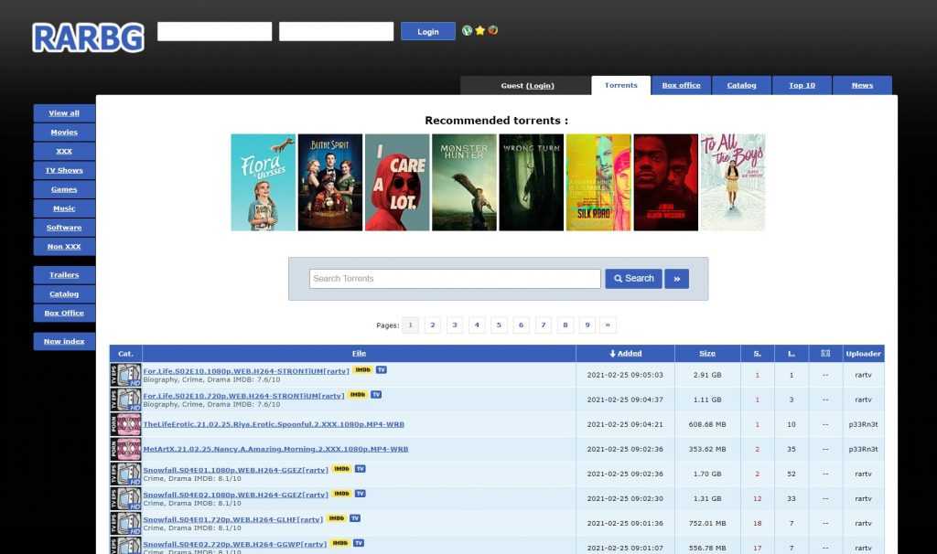Viewport: 937px width, 554px height.
Task: Jump to page 5 of results
Action: (x=499, y=325)
